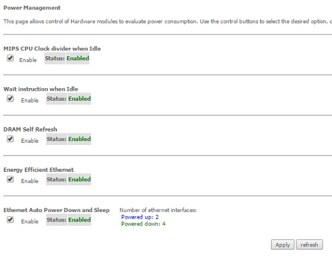Viewport: 332px width, 257px height.
Task: Click the Wait instruction when Idle heading
Action: click(x=41, y=89)
